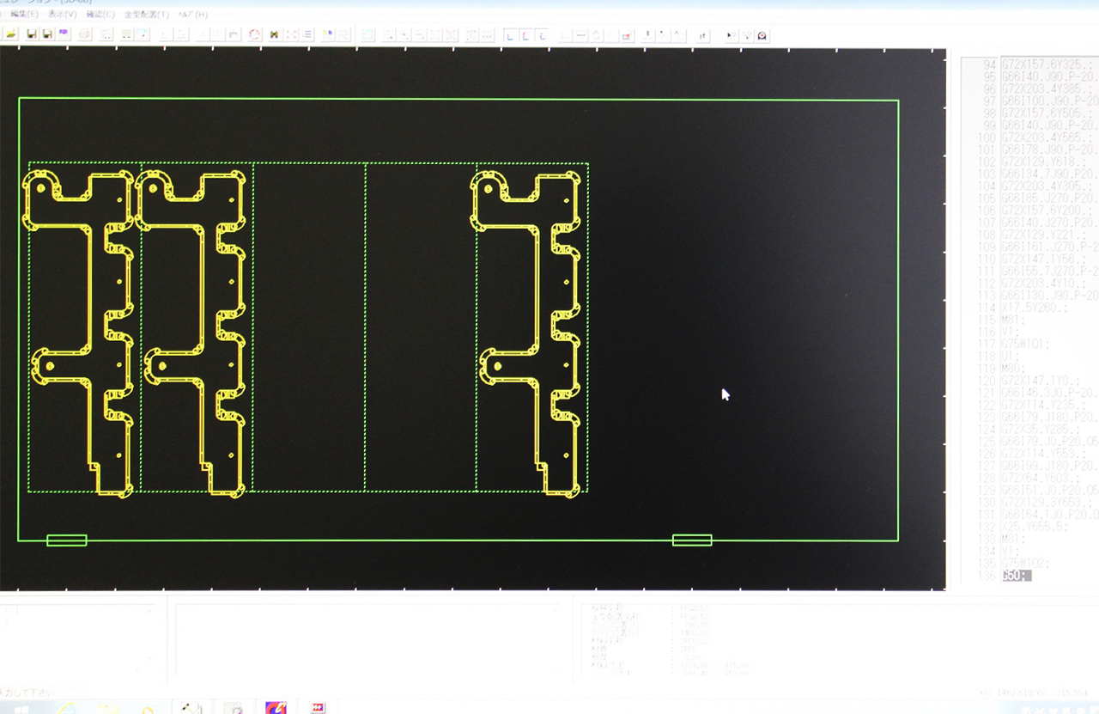Image resolution: width=1099 pixels, height=714 pixels.
Task: Click the red circular toolbar icon
Action: coord(254,35)
